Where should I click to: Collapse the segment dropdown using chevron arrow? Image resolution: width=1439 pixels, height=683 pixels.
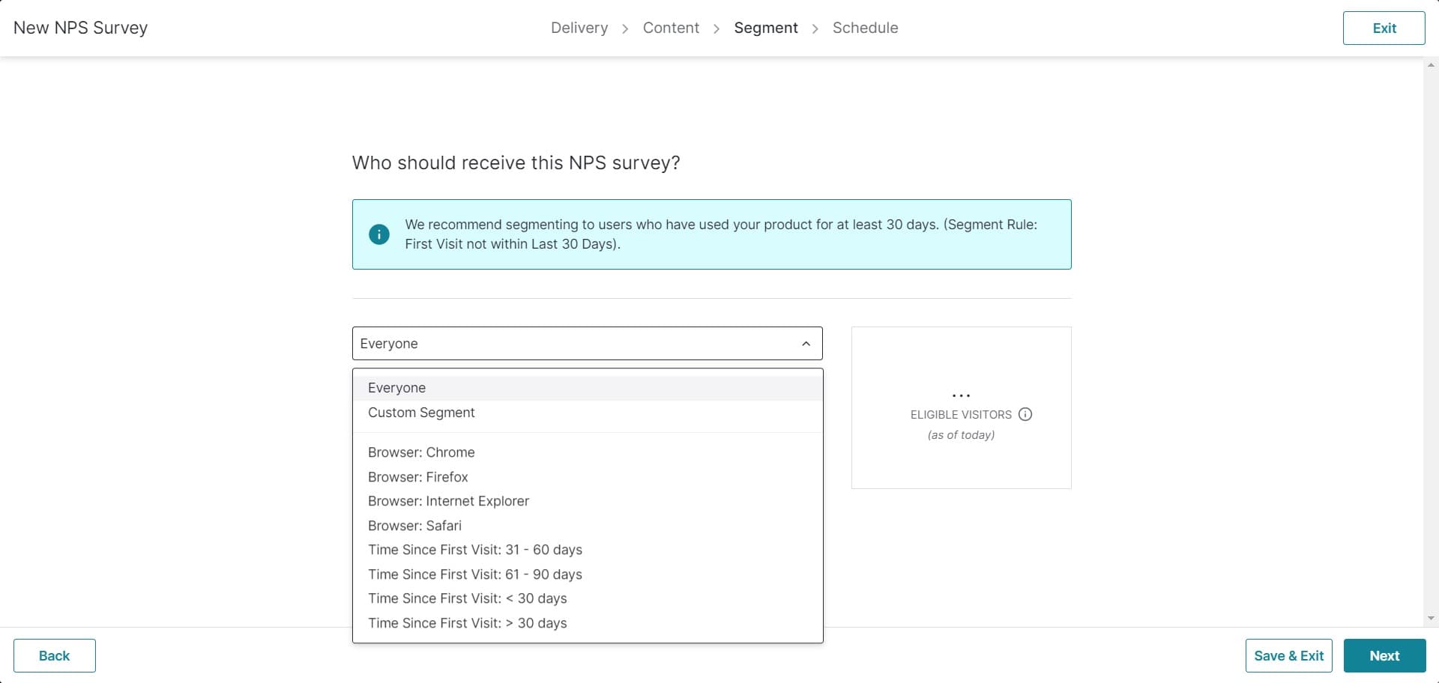pyautogui.click(x=806, y=344)
